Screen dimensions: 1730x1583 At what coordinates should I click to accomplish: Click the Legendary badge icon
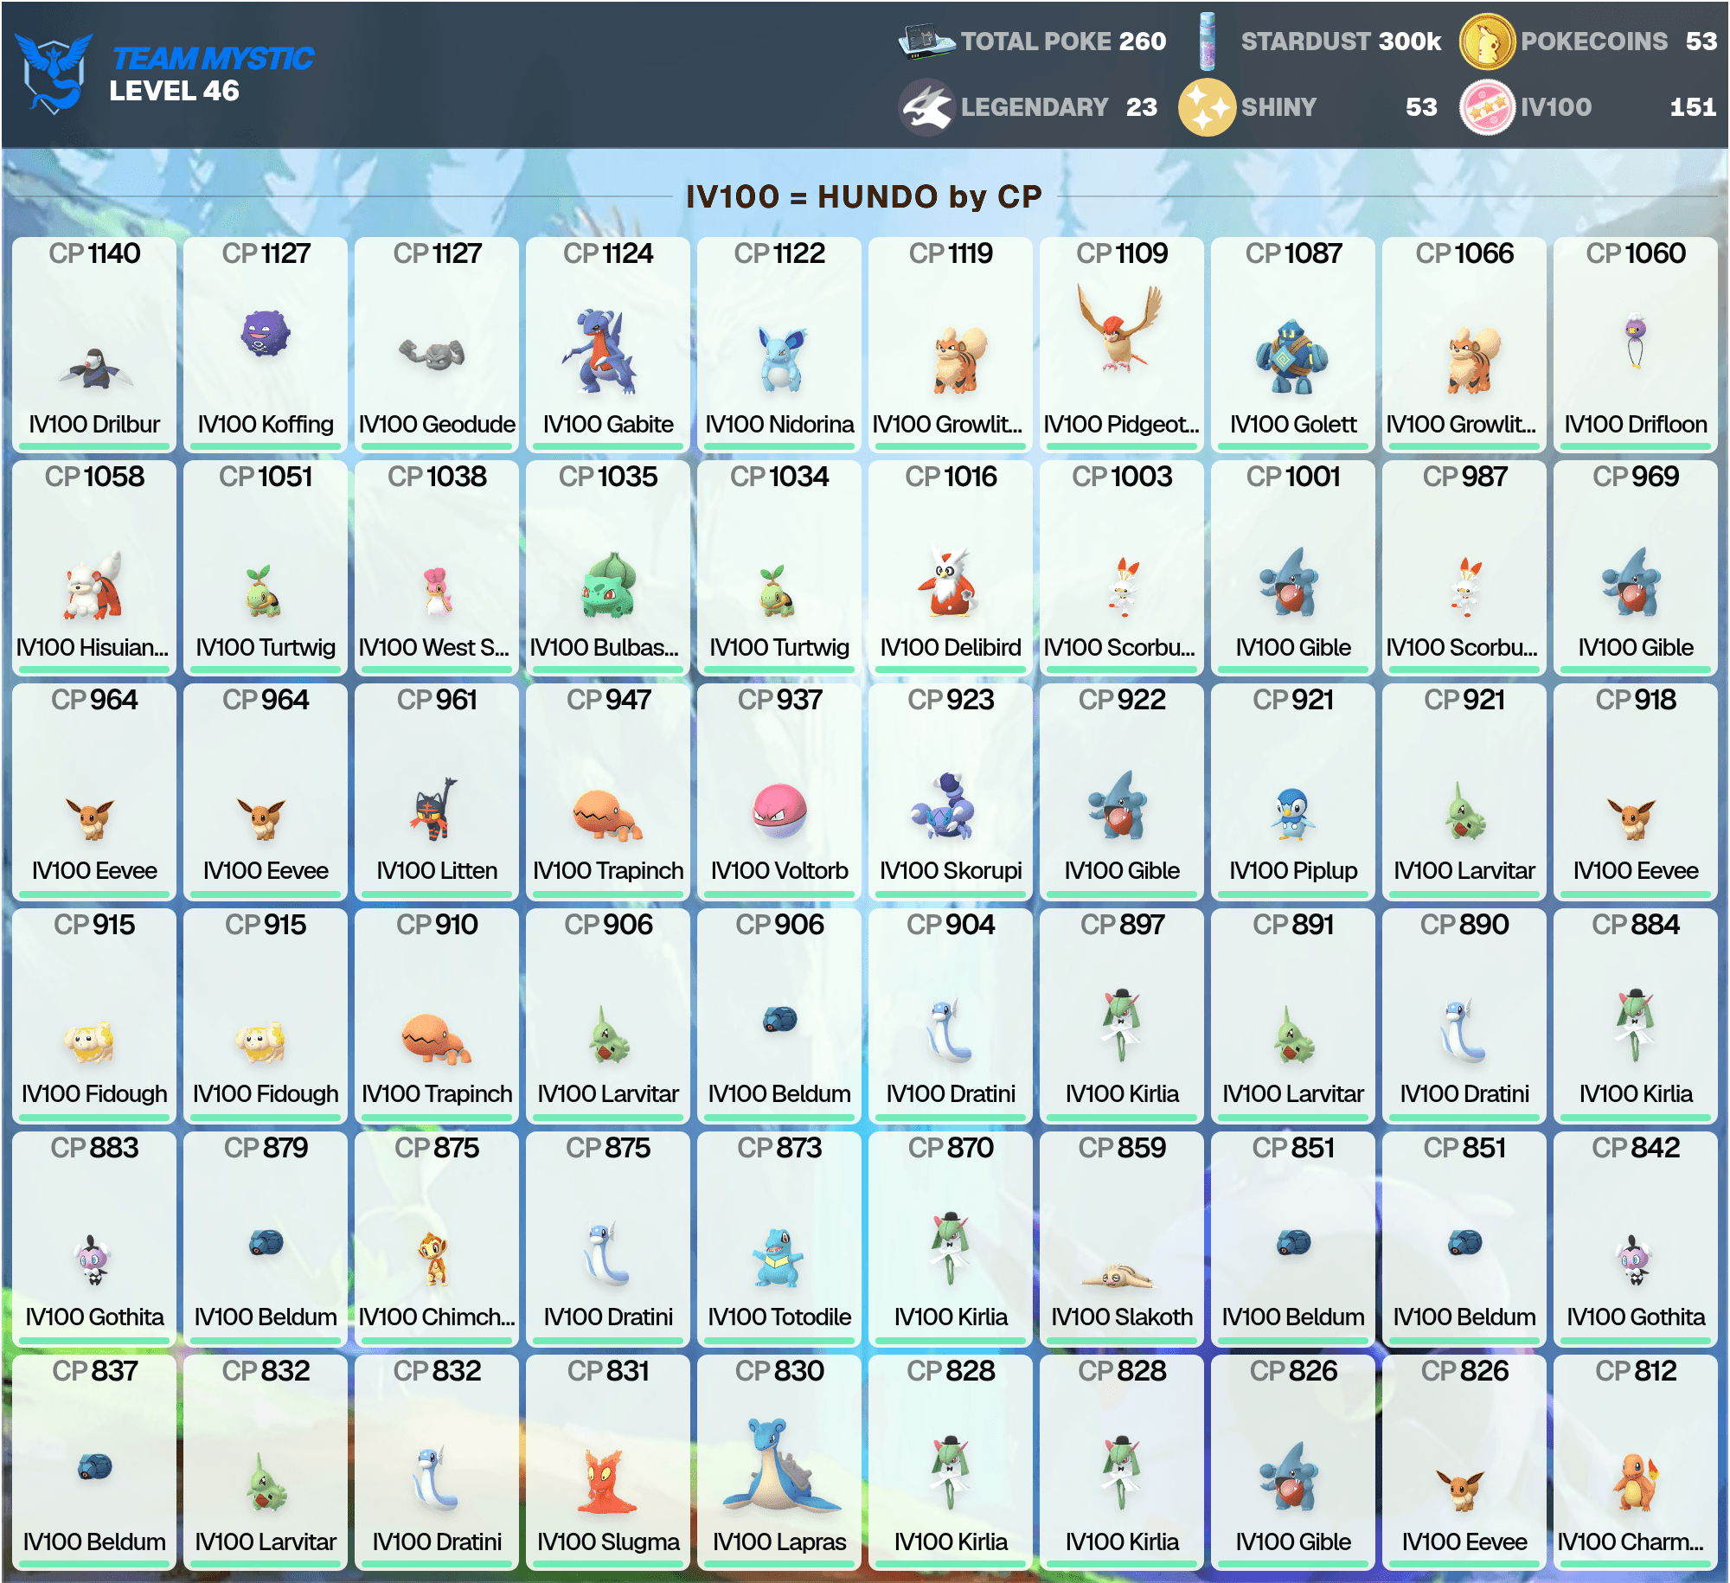926,107
